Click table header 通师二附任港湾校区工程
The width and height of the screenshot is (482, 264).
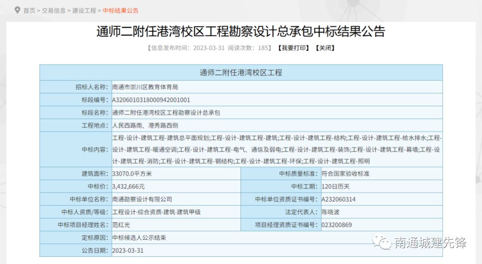241,72
